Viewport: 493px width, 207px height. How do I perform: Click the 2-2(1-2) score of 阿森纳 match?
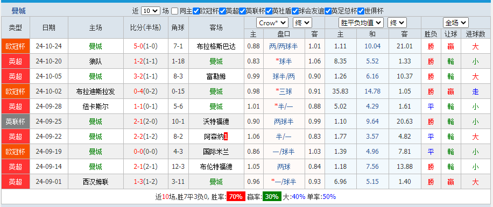[145, 137]
